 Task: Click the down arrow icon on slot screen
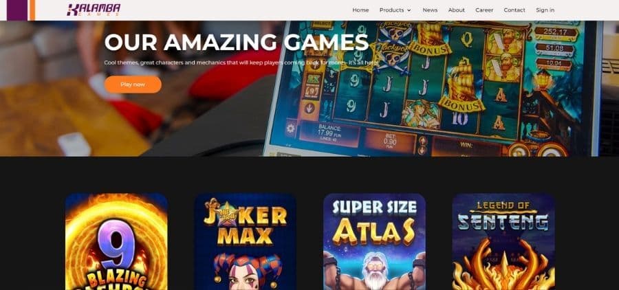click(309, 108)
